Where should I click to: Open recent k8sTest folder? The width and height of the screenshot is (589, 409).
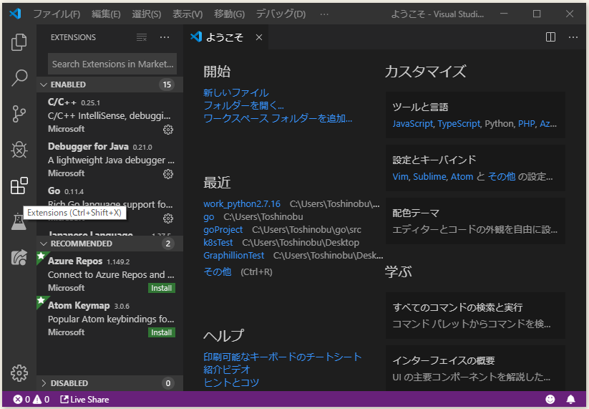tap(218, 243)
